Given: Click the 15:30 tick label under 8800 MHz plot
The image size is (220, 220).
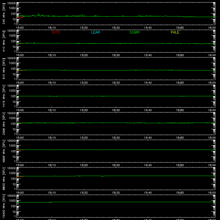Looking at the screenshot, I should pyautogui.click(x=116, y=193).
